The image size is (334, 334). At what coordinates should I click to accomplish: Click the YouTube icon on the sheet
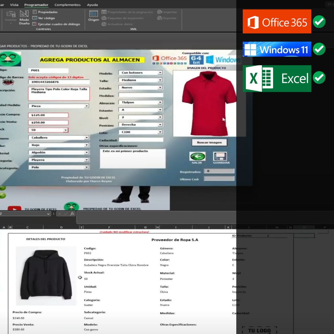(x=15, y=209)
